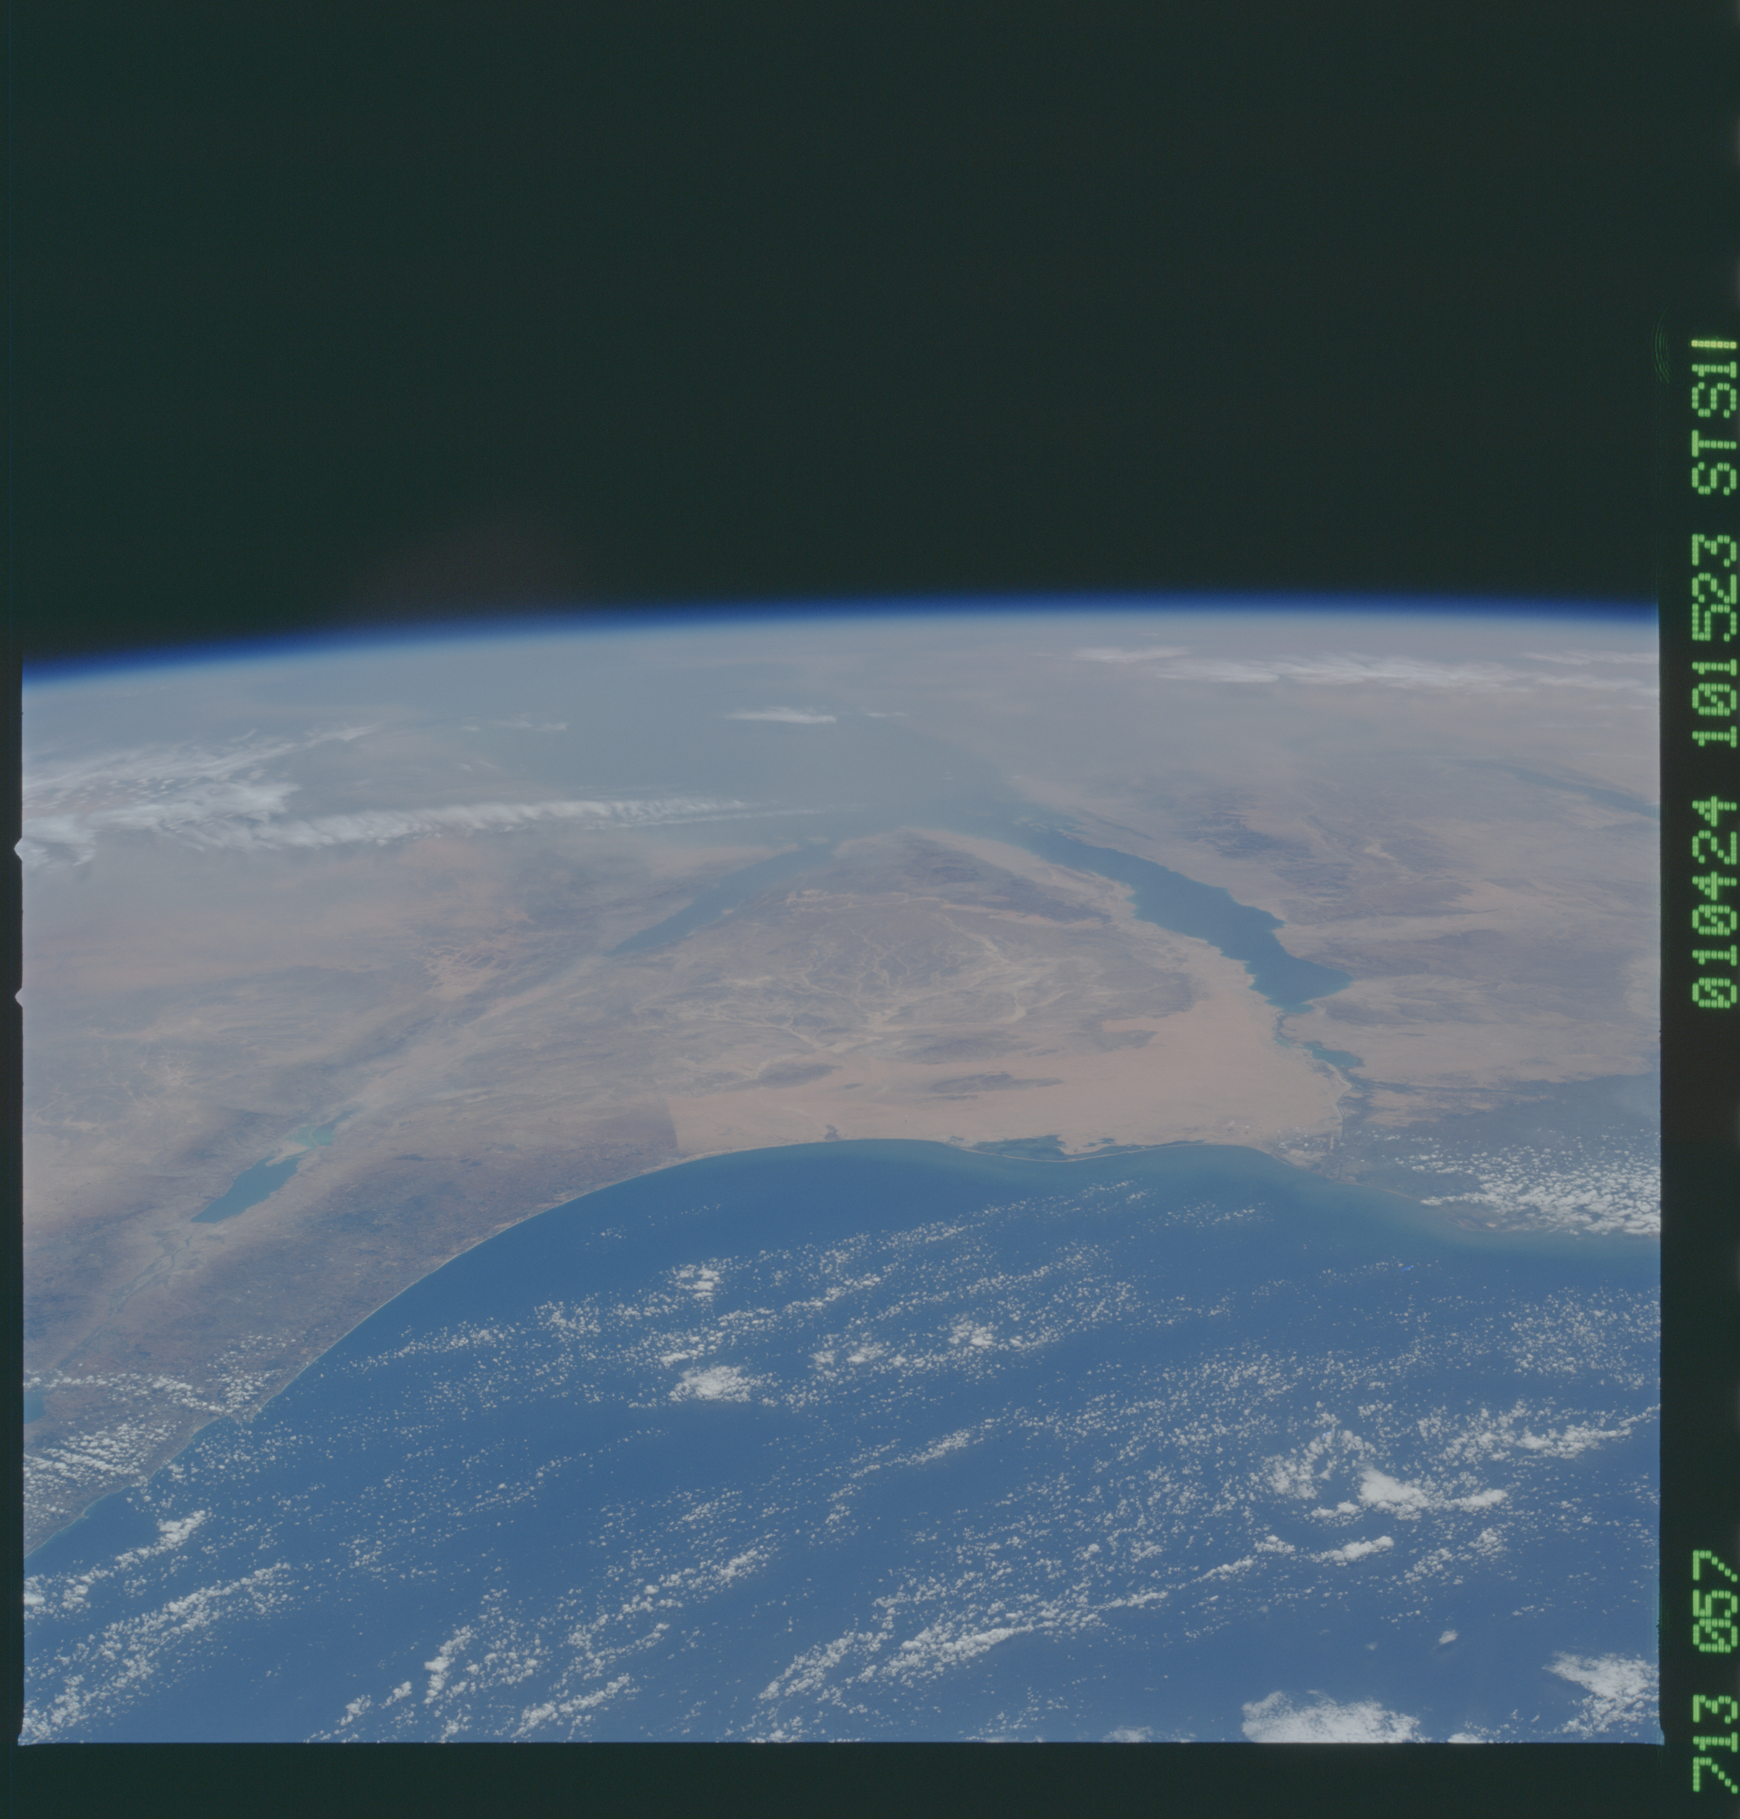This screenshot has width=1740, height=1819.
Task: Click the black space above the horizon
Action: (835, 278)
